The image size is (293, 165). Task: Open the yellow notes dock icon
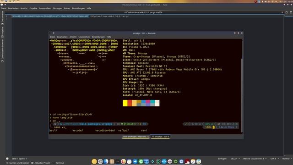(x=193, y=161)
